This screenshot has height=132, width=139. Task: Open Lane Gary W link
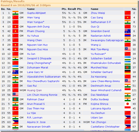point(35,72)
